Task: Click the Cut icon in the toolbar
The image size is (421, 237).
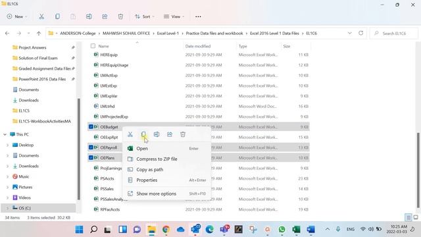Action: point(41,16)
